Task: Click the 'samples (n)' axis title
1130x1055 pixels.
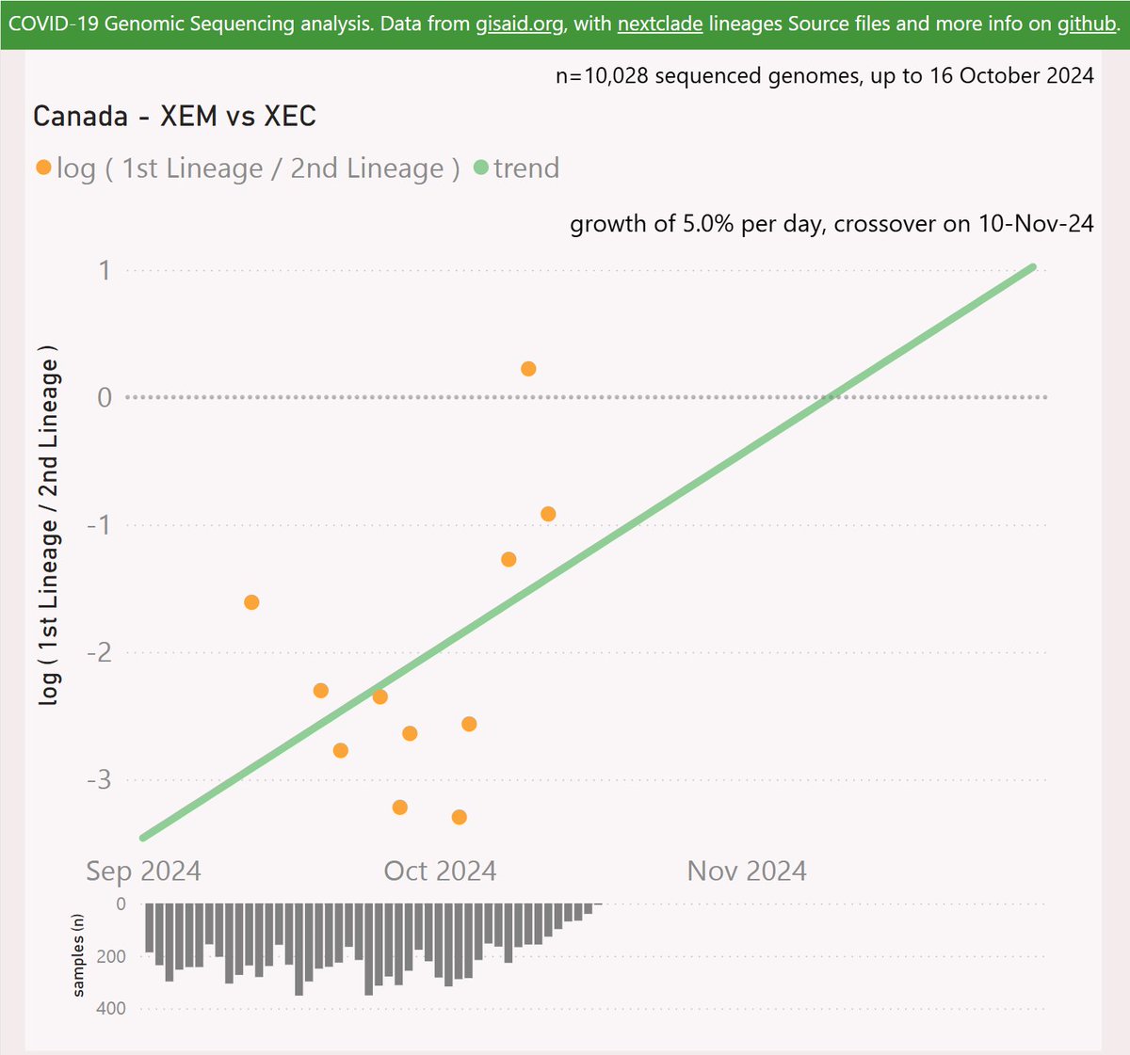Action: pyautogui.click(x=78, y=954)
